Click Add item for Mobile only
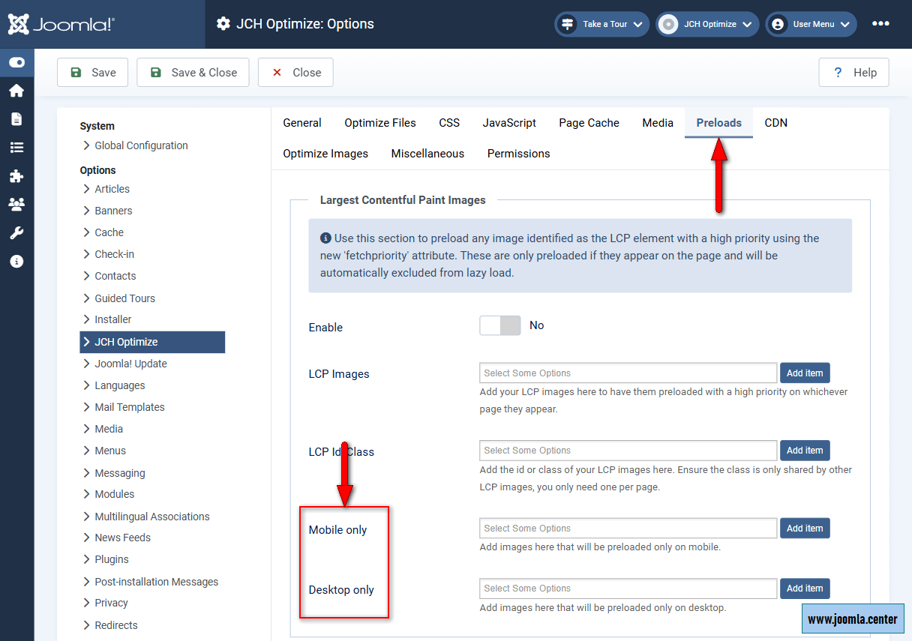912x641 pixels. (804, 529)
